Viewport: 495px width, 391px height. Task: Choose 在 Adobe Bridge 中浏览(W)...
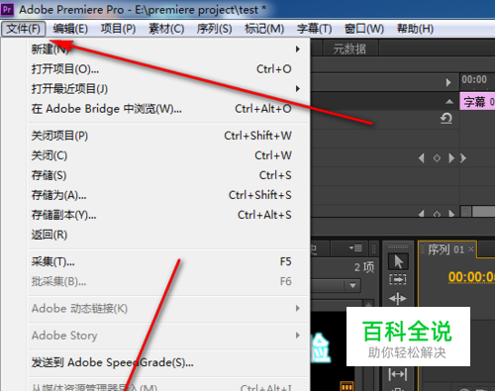click(x=168, y=109)
